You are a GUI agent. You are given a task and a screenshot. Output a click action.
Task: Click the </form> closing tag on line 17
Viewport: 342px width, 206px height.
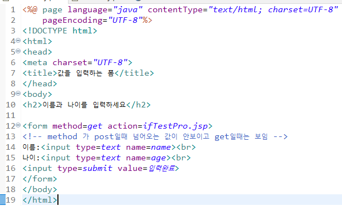pyautogui.click(x=40, y=179)
